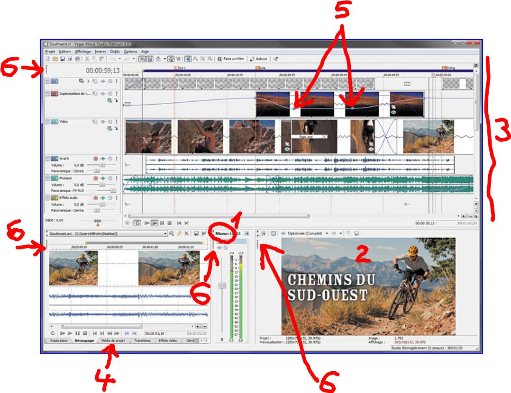Open the Outils menu
The height and width of the screenshot is (393, 511).
click(x=115, y=52)
